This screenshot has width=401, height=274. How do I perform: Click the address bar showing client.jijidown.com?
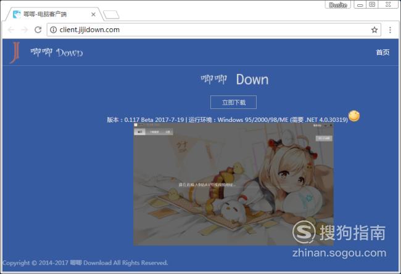213,30
